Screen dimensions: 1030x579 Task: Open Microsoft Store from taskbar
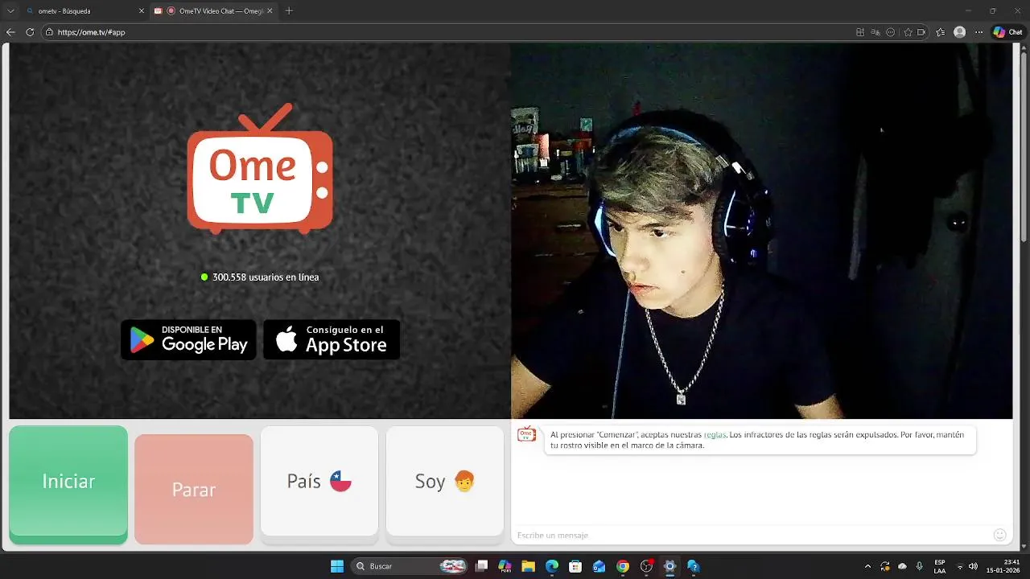click(575, 566)
